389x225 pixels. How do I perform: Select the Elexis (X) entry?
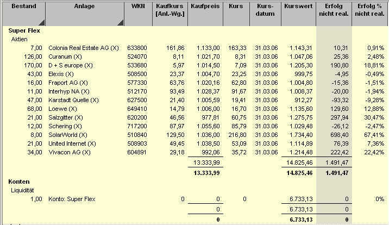(x=61, y=74)
